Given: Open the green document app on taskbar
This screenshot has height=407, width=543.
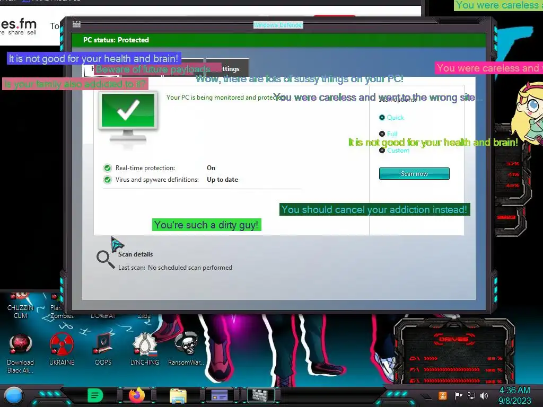Looking at the screenshot, I should (95, 395).
